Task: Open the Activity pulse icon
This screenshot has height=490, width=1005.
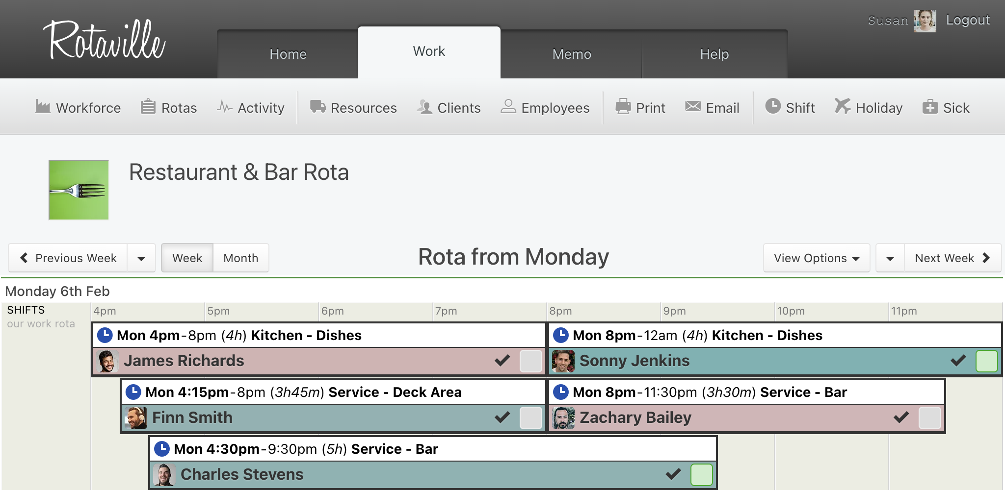Action: pyautogui.click(x=224, y=106)
